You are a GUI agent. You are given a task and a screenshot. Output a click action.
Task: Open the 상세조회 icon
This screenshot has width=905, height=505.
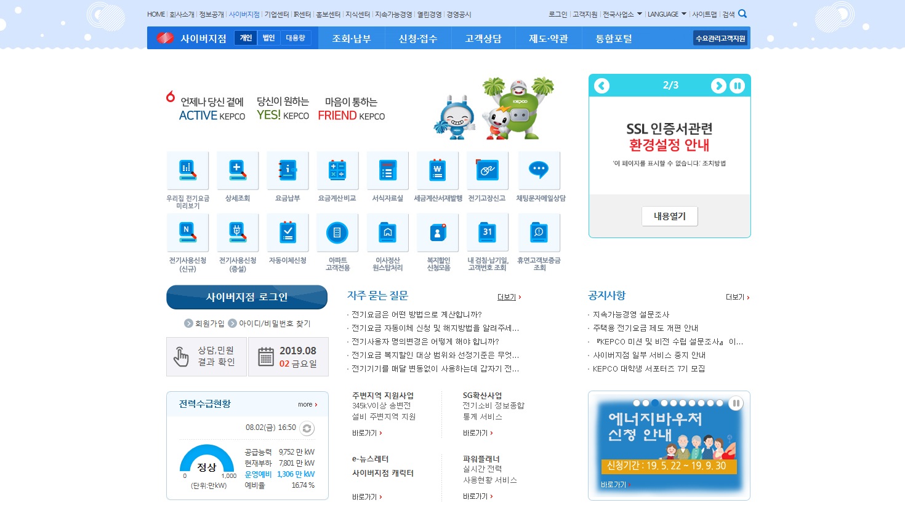point(238,170)
